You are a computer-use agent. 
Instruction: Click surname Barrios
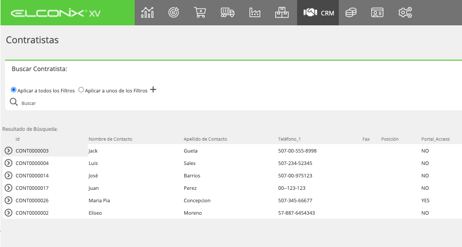click(192, 175)
